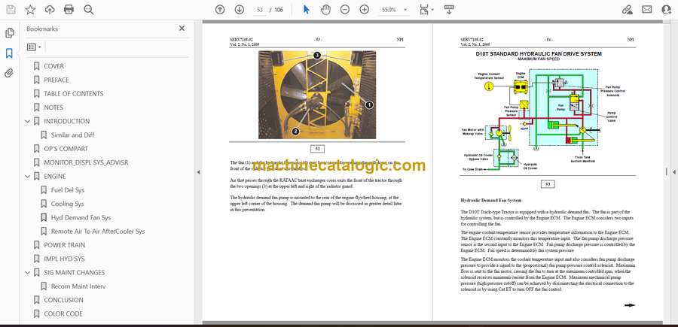Go to the previous page arrow

(x=220, y=9)
